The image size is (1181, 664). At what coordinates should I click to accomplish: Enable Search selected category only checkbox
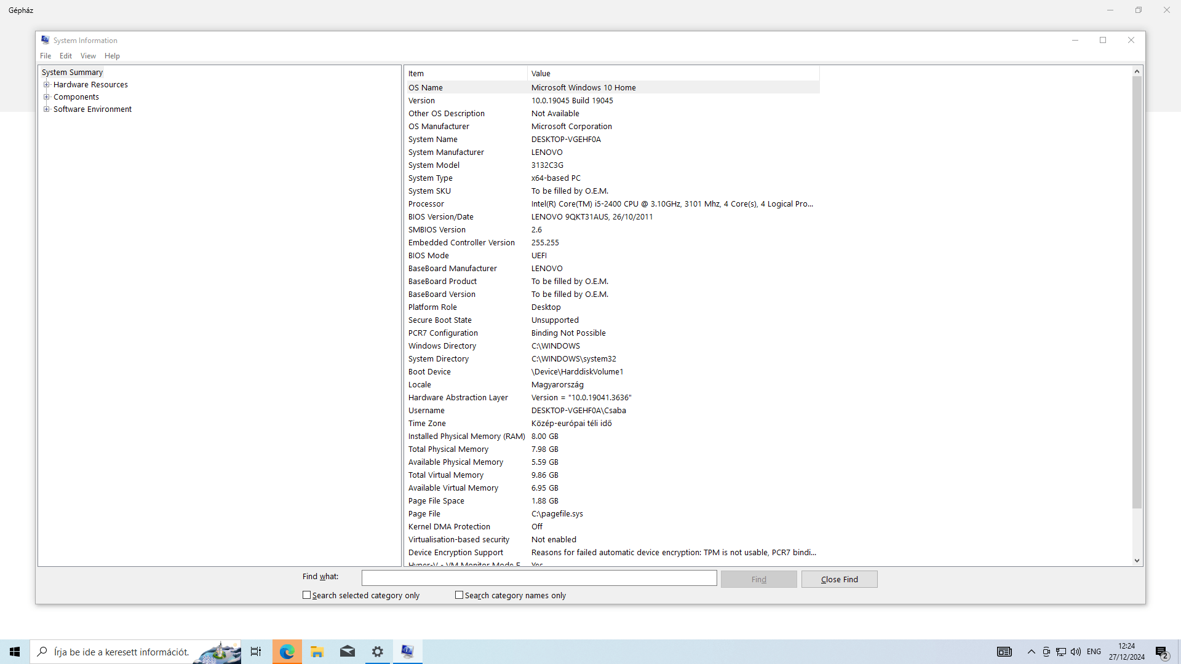(x=306, y=595)
